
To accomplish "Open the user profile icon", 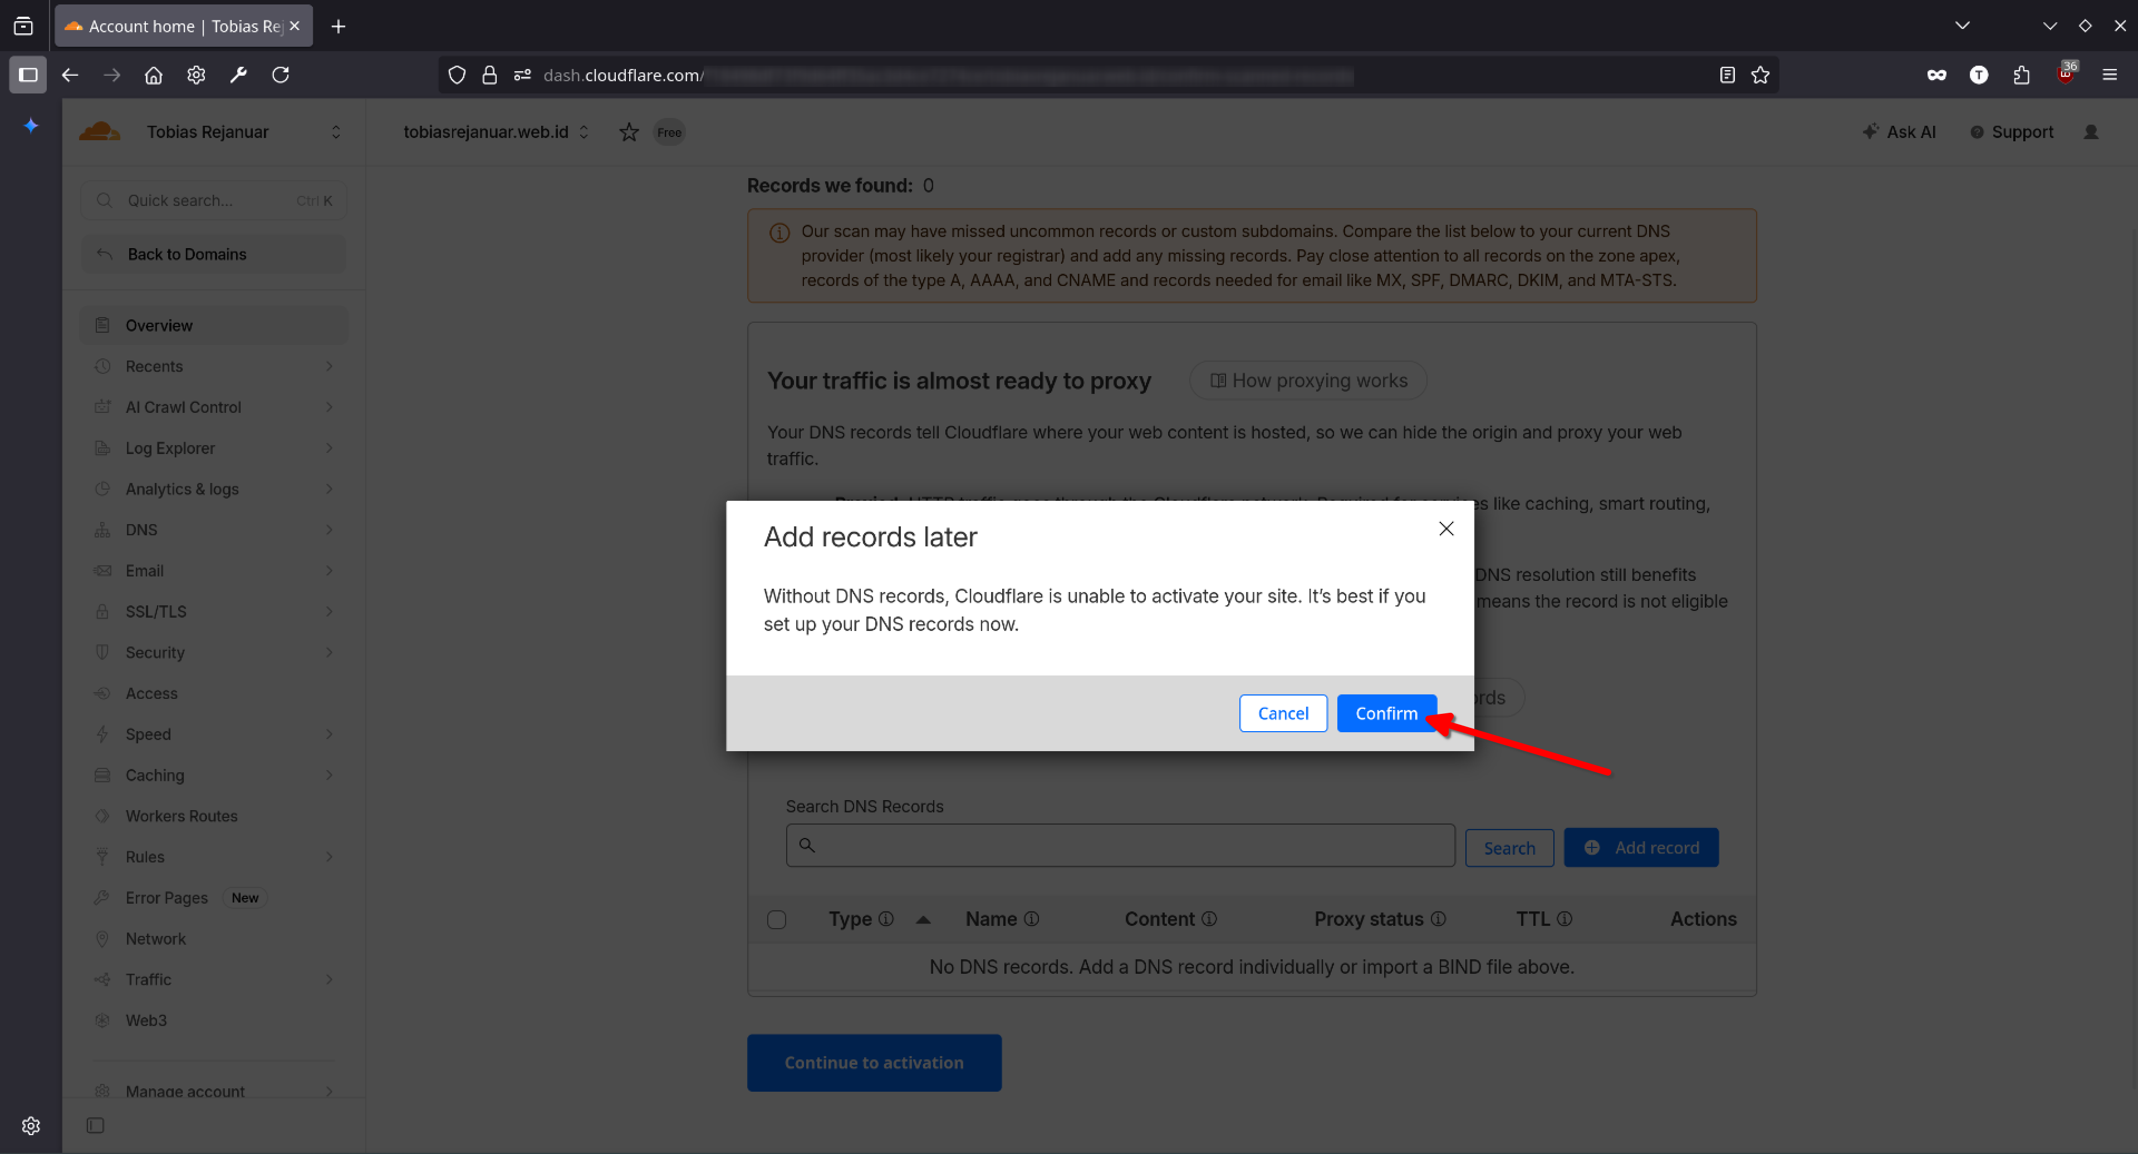I will click(x=2090, y=132).
